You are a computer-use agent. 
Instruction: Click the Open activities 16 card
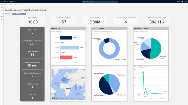click(32, 53)
